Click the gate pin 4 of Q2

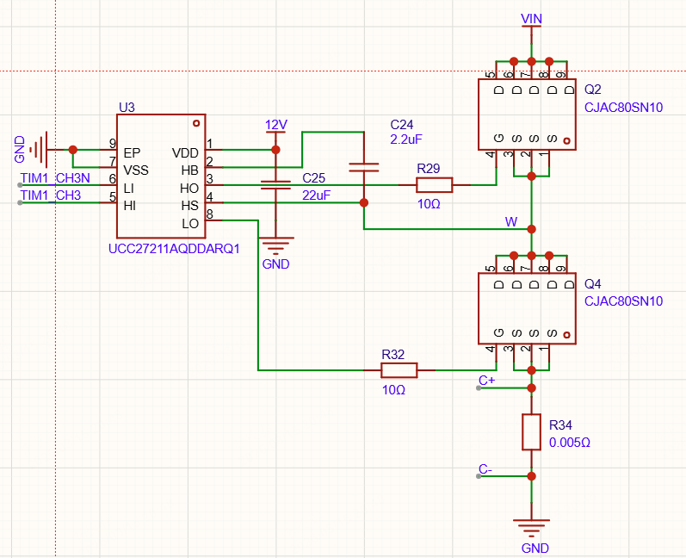(496, 158)
